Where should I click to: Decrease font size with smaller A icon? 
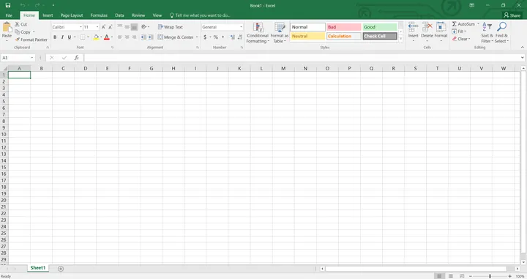point(110,27)
